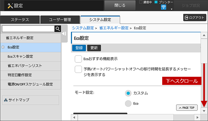This screenshot has height=121, width=208.
Task: Click the プリンター status indicator
Action: tap(164, 2)
